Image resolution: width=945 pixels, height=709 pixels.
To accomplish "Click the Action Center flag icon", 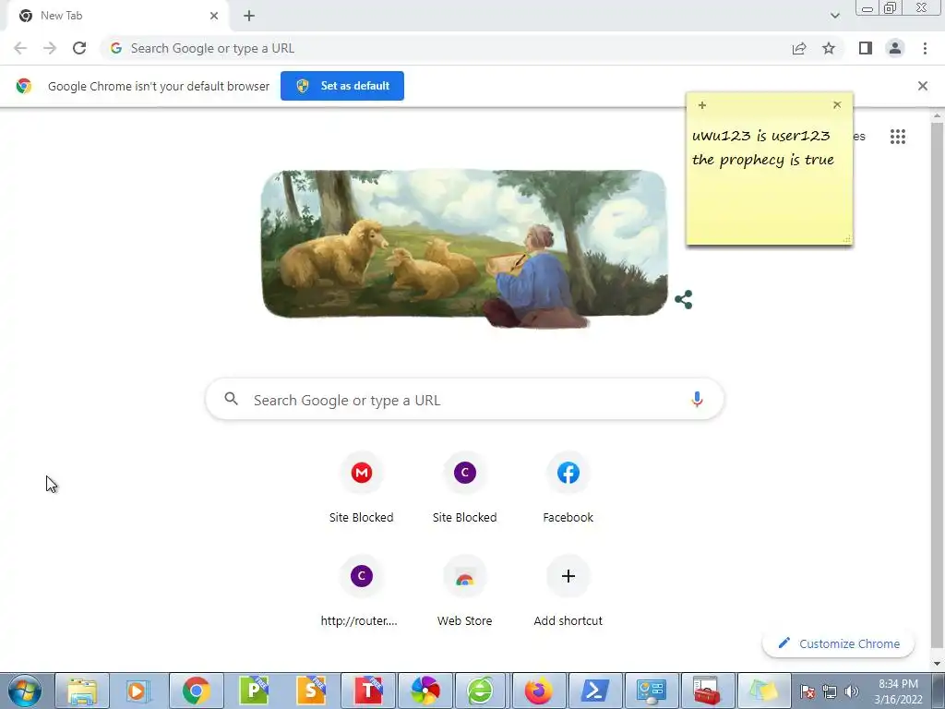I will click(x=807, y=691).
